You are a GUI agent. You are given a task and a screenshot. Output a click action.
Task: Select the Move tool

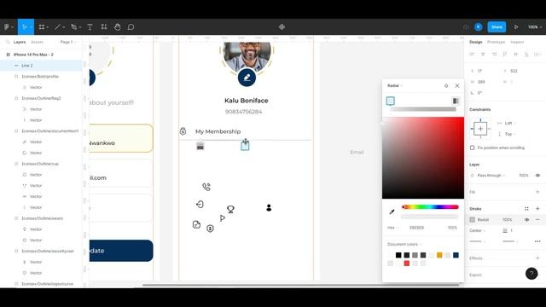(25, 26)
